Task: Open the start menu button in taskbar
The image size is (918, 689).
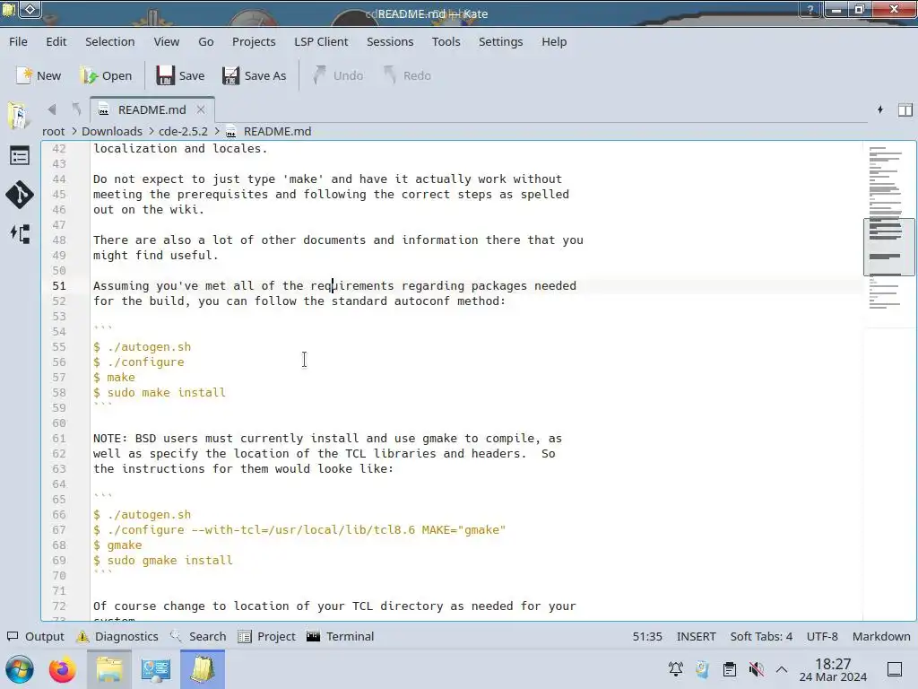Action: tap(20, 669)
